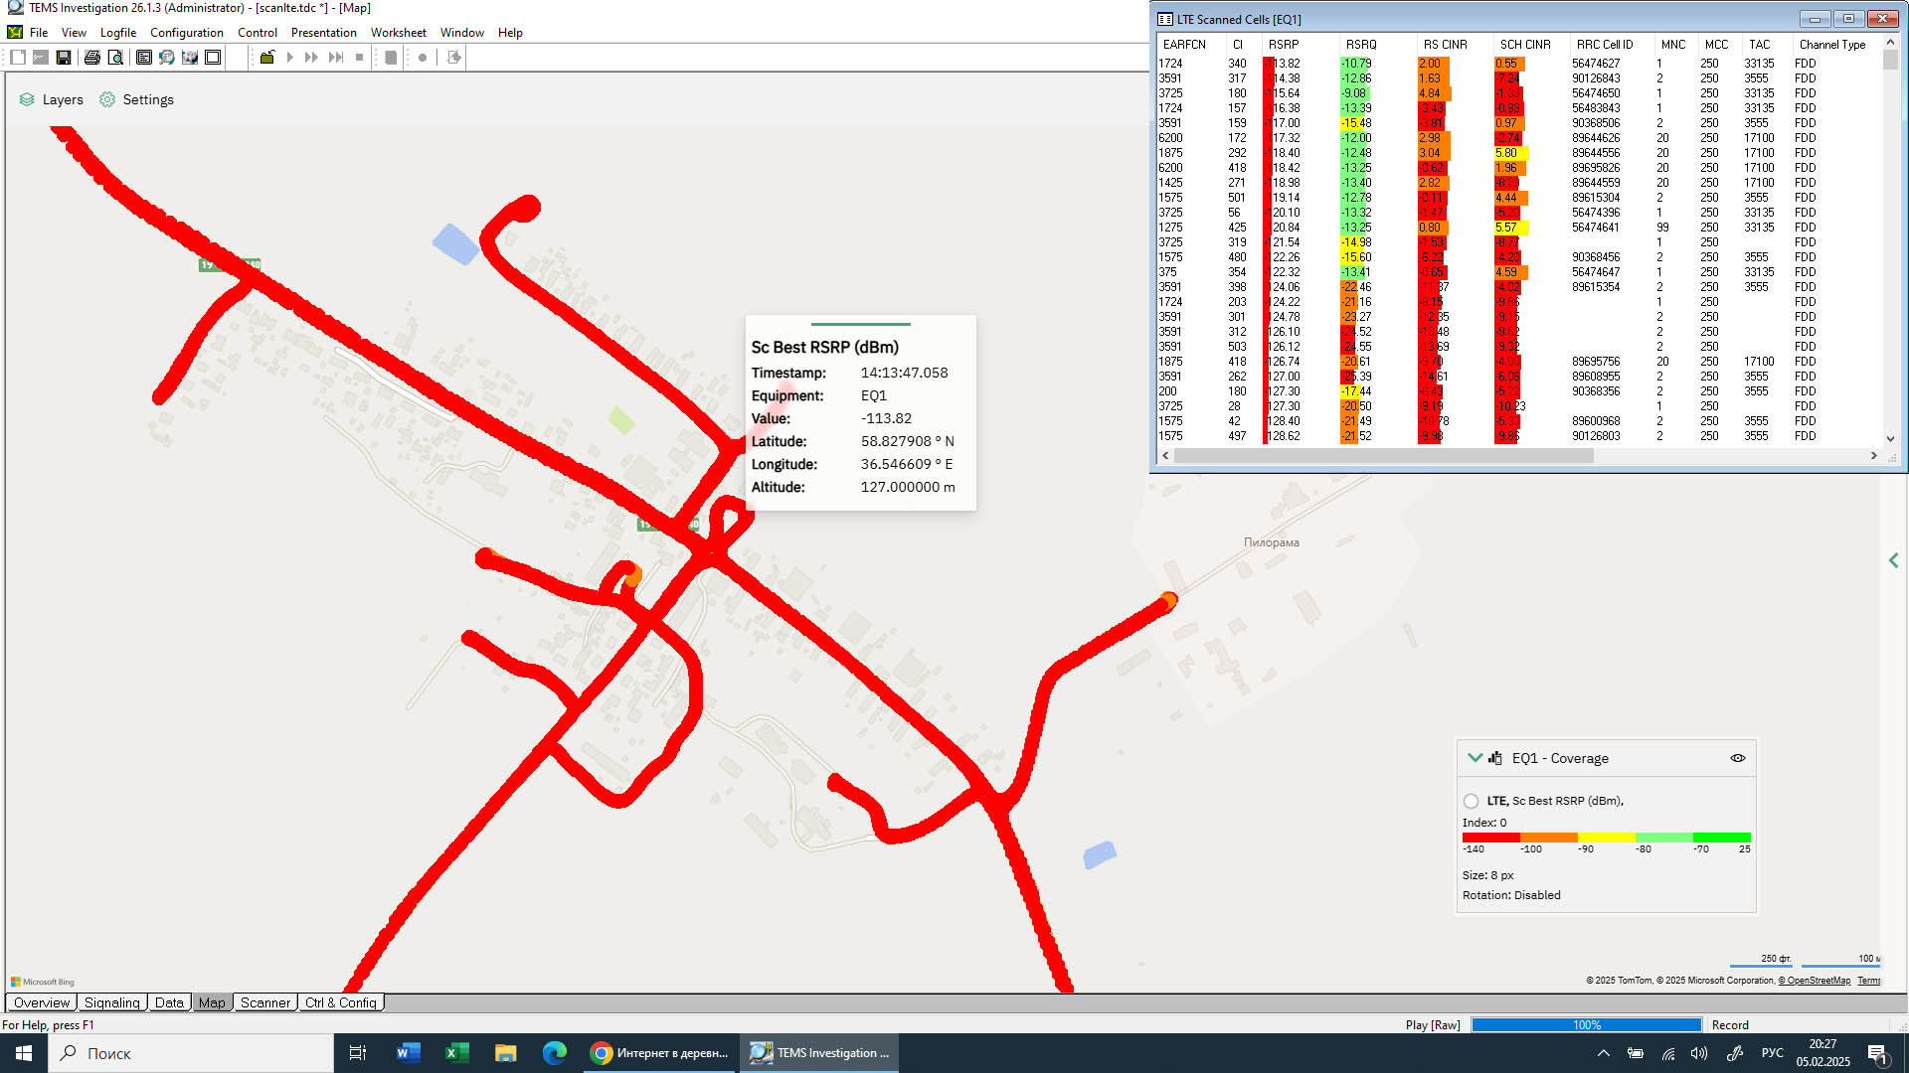Click the right arrow of the horizontal scrollbar
Image resolution: width=1909 pixels, height=1073 pixels.
point(1873,456)
